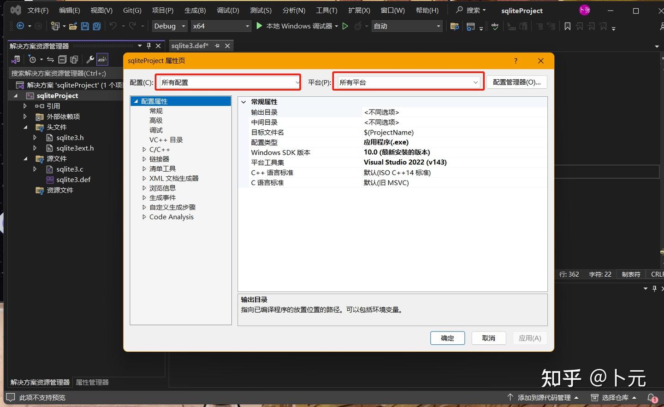This screenshot has height=407, width=664.
Task: Collapse all items in Solution Explorer
Action: click(62, 59)
